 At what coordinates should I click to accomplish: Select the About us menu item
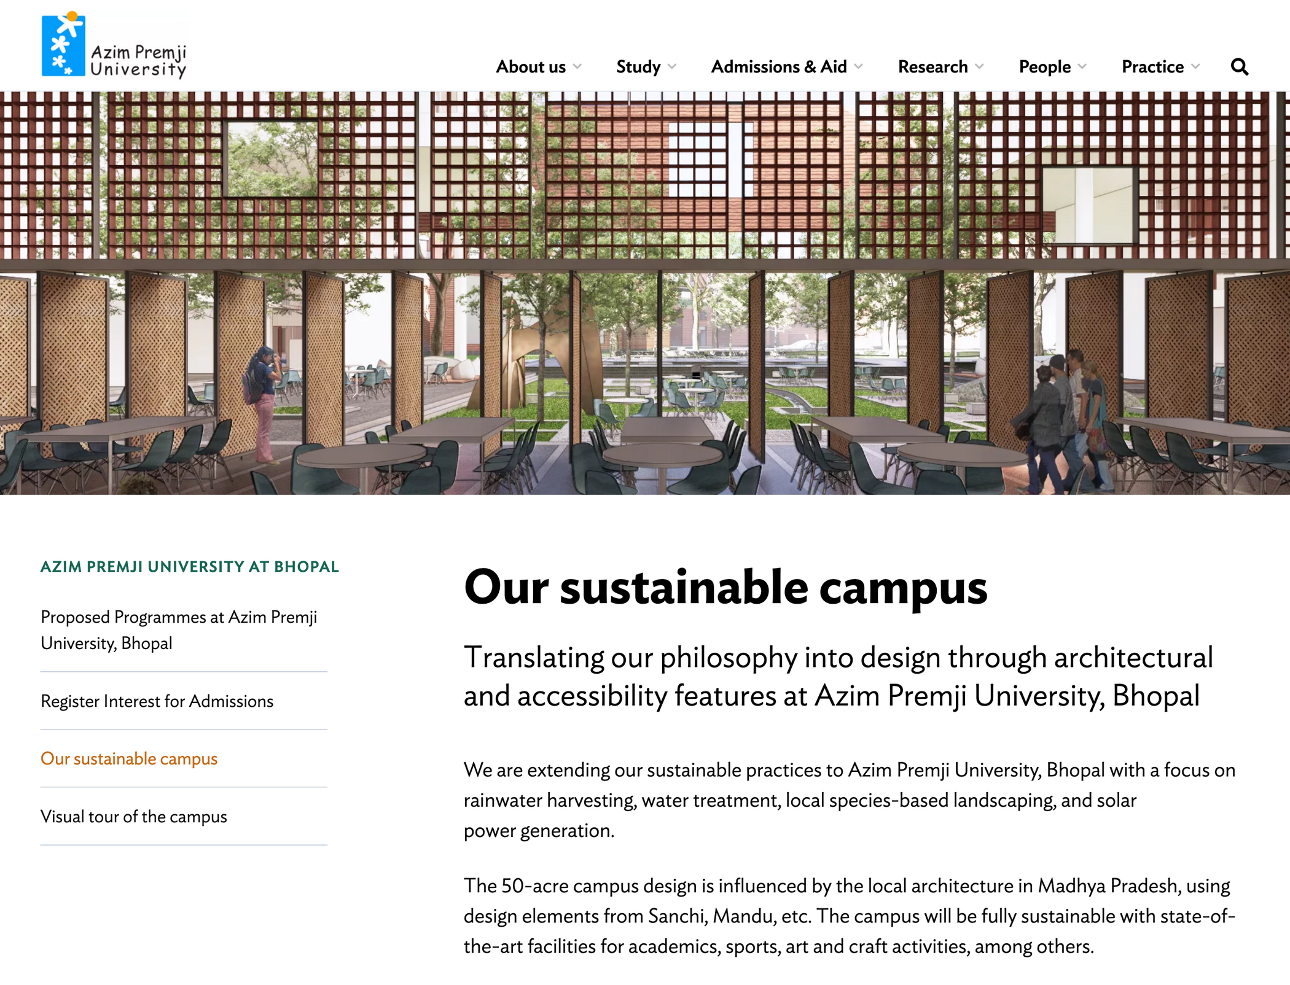point(531,67)
